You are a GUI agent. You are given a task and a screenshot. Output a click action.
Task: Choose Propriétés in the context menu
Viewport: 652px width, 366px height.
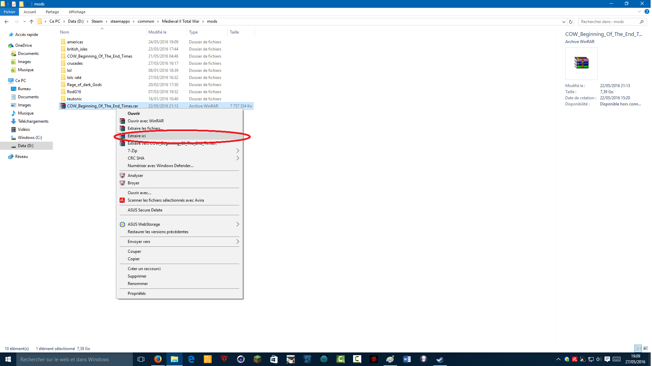pyautogui.click(x=137, y=293)
